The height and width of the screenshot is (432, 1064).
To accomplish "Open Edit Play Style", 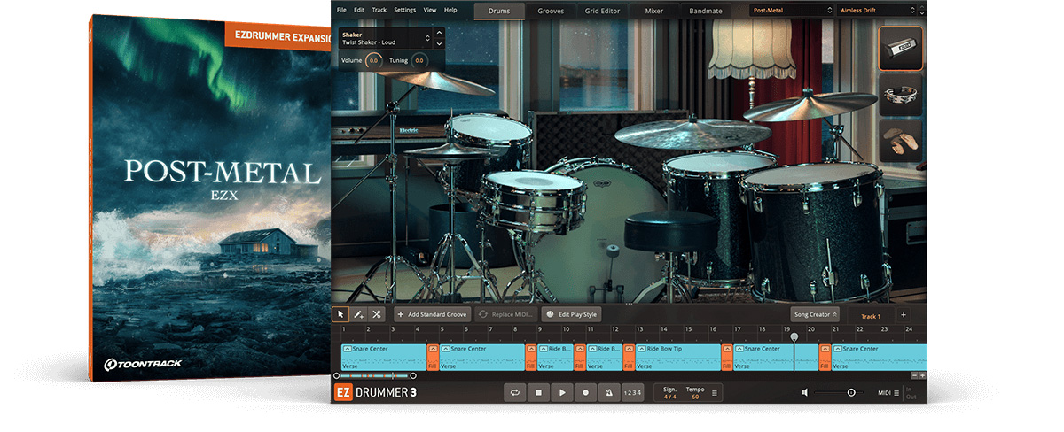I will click(571, 314).
